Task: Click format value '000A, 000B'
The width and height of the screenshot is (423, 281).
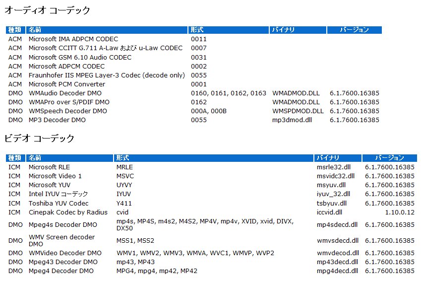Action: point(209,111)
